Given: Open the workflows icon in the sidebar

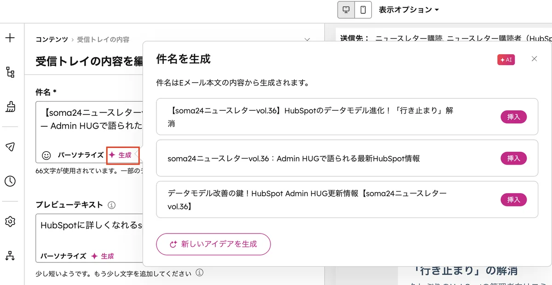Looking at the screenshot, I should pos(9,72).
